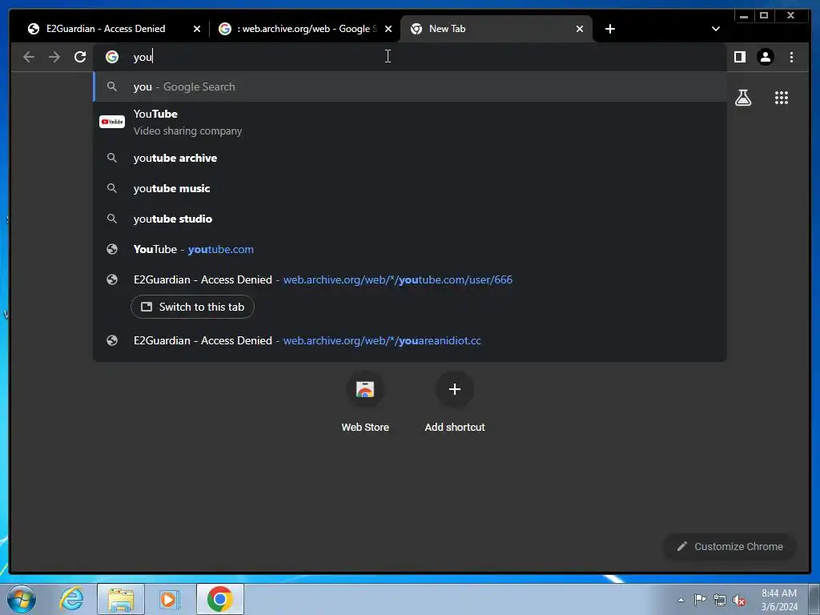The width and height of the screenshot is (820, 615).
Task: Open Chrome's three-dot menu
Action: 791,57
